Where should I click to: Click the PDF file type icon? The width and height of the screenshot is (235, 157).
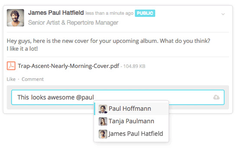[11, 66]
